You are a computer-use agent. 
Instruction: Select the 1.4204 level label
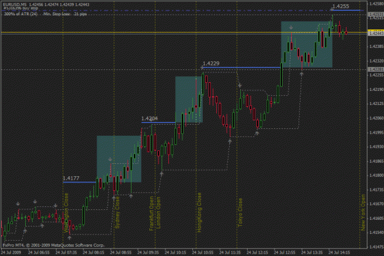pyautogui.click(x=150, y=118)
